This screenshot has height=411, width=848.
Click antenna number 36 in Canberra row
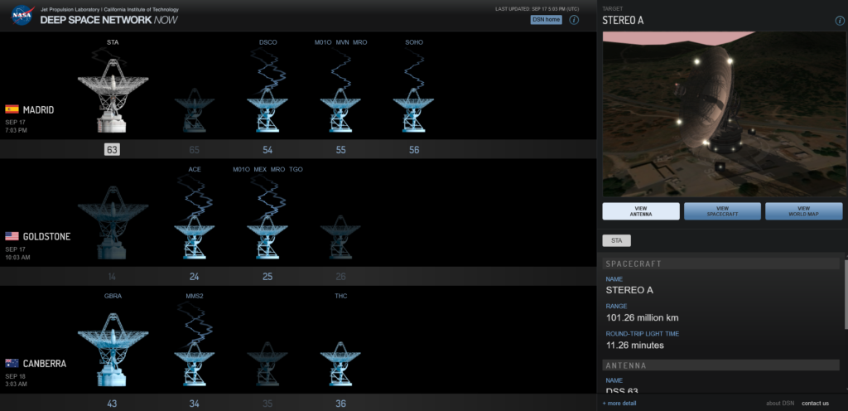click(x=340, y=404)
